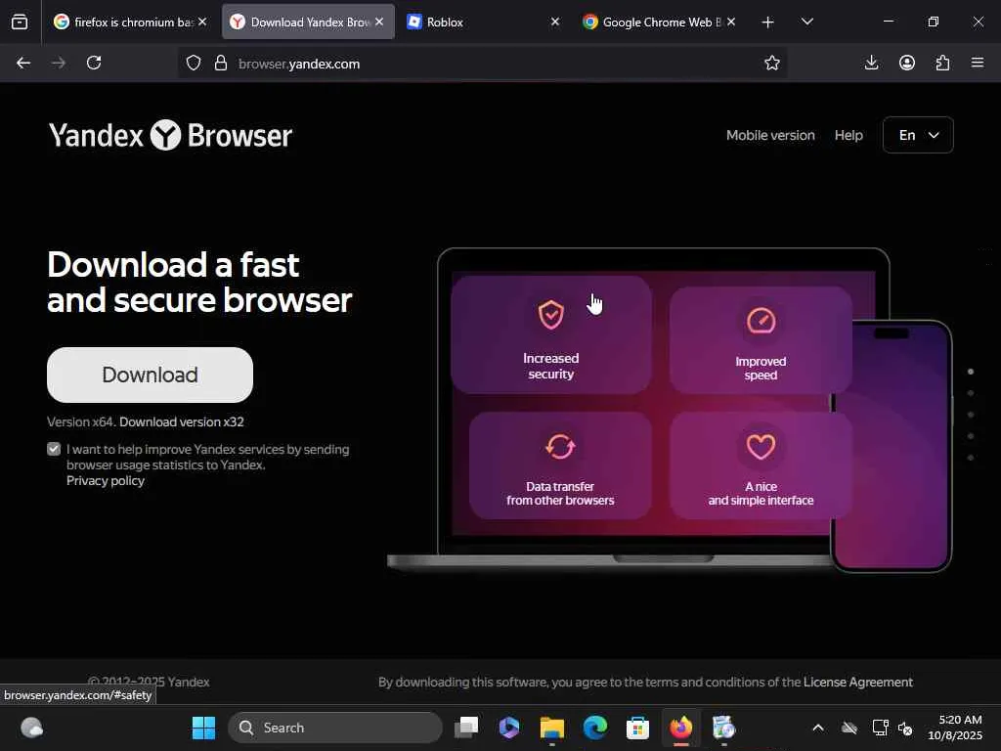The height and width of the screenshot is (751, 1001).
Task: Select Data transfer from other browsers card
Action: 560,464
